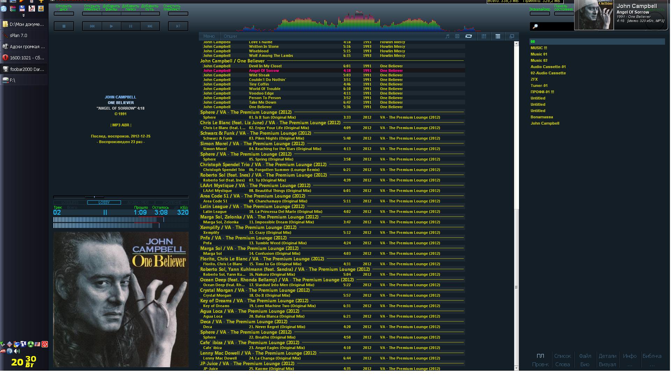The height and width of the screenshot is (377, 671).
Task: Open the John Campbell playlist
Action: (x=545, y=123)
